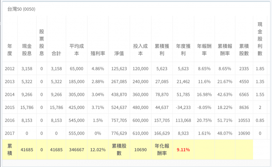The height and width of the screenshot is (167, 272).
Task: Click the 年化報酬率 label
Action: point(162,150)
